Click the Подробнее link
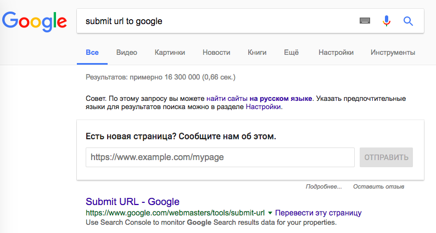The height and width of the screenshot is (233, 436). pyautogui.click(x=323, y=187)
